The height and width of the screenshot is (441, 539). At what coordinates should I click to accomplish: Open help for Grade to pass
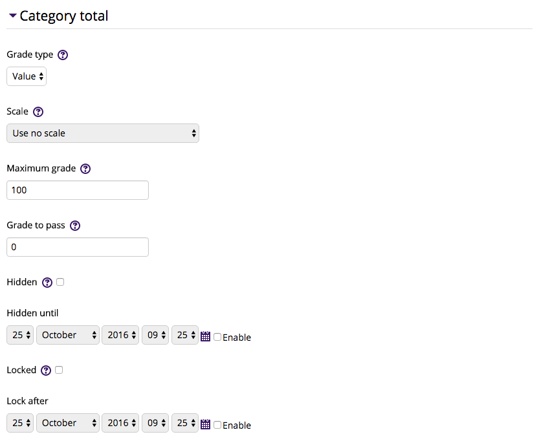point(75,226)
